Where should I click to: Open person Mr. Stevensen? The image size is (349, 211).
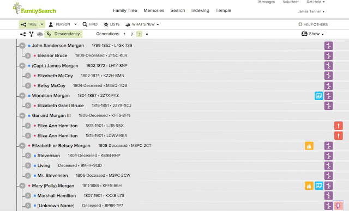click(52, 176)
